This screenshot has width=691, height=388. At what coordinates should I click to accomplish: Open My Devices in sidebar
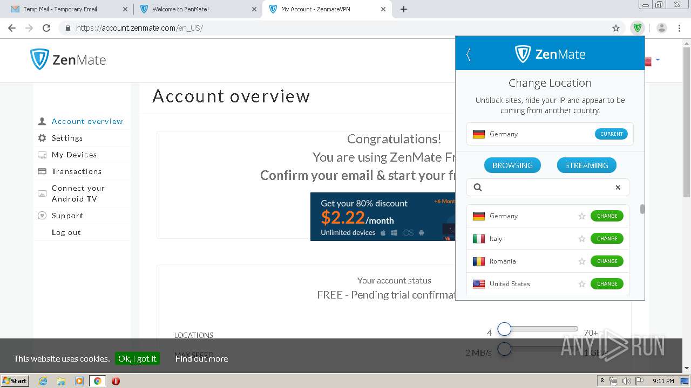point(74,155)
